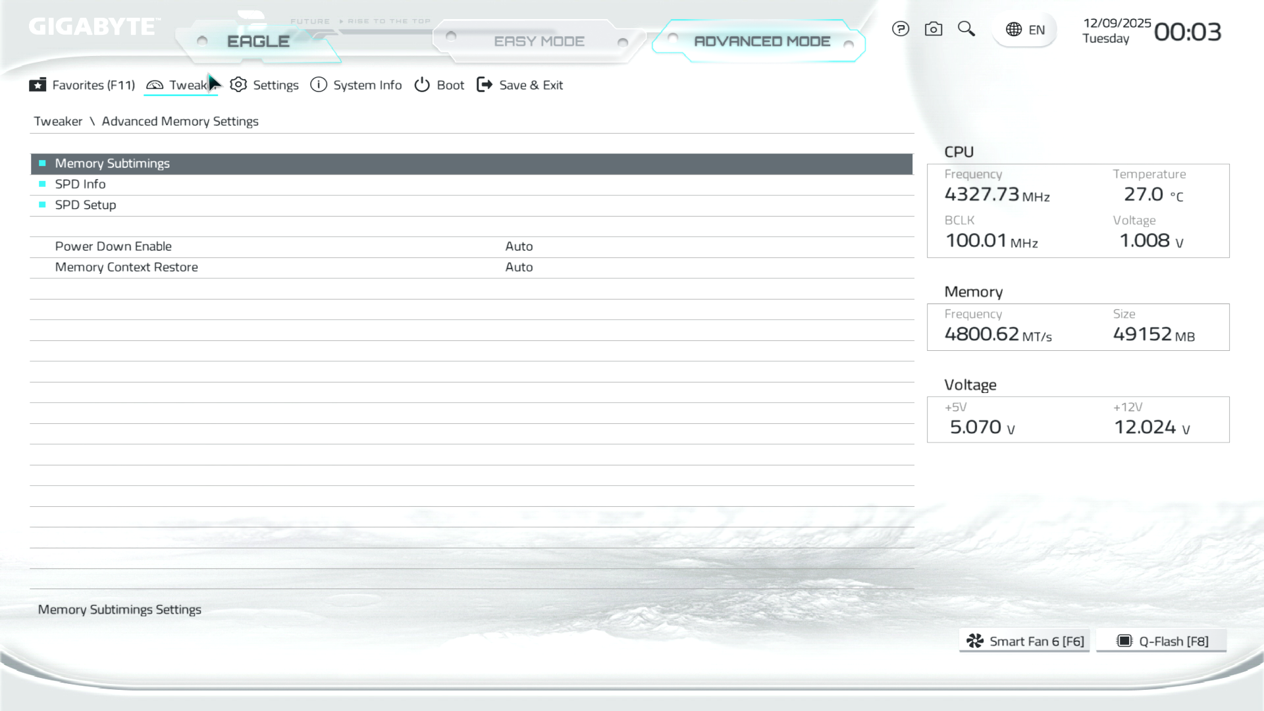Image resolution: width=1264 pixels, height=711 pixels.
Task: Open search with the magnifier icon
Action: 966,28
